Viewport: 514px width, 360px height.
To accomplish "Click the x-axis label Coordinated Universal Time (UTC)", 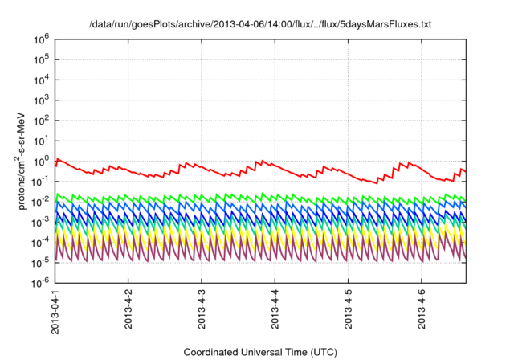I will [x=260, y=352].
